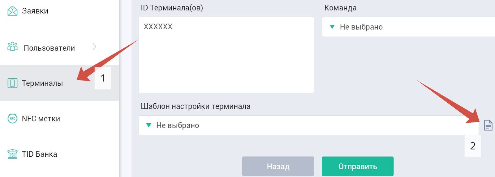This screenshot has height=177, width=495.
Task: Open NFC метки section
Action: (x=59, y=118)
